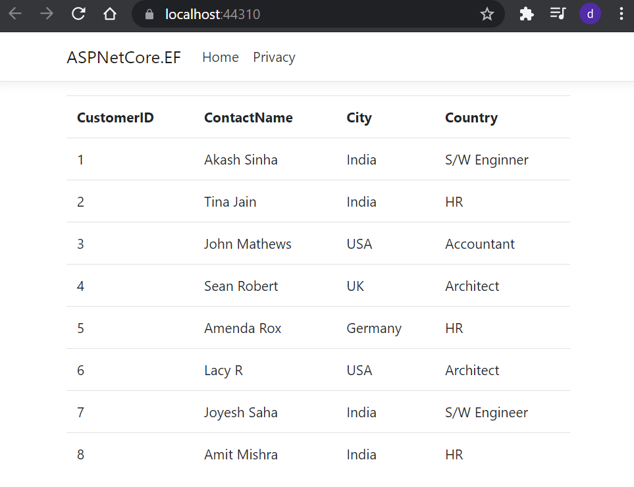Open the Chrome three-dot menu

(x=621, y=14)
